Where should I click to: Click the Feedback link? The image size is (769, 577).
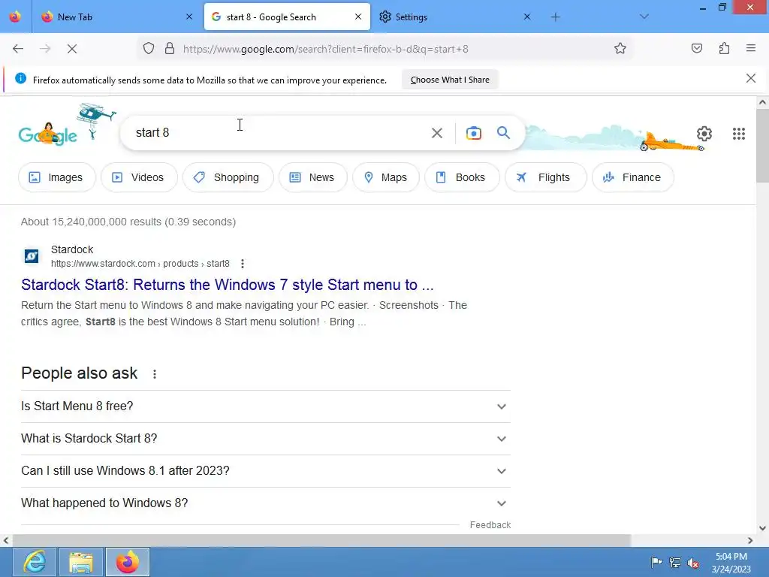pos(490,525)
